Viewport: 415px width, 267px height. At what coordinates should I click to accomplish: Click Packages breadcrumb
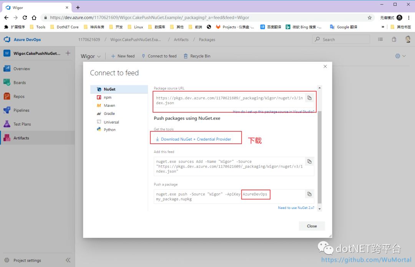pos(207,40)
